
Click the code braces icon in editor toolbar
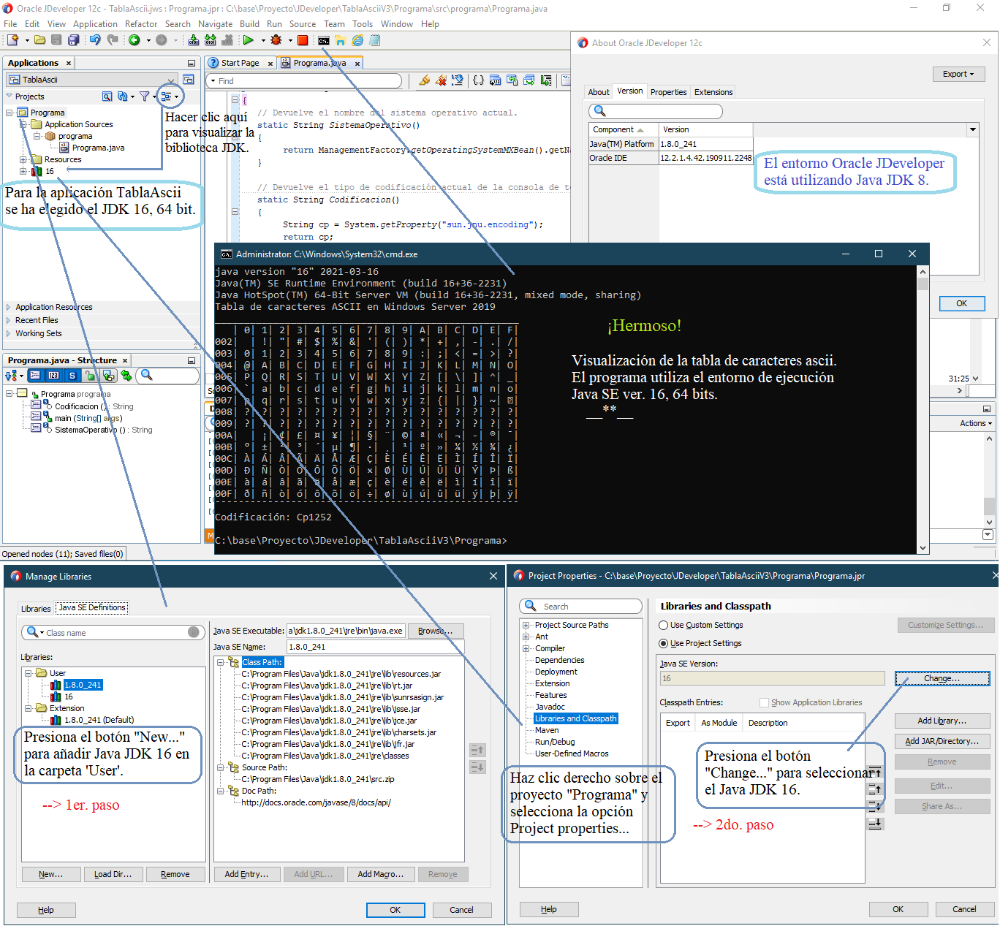coord(478,80)
